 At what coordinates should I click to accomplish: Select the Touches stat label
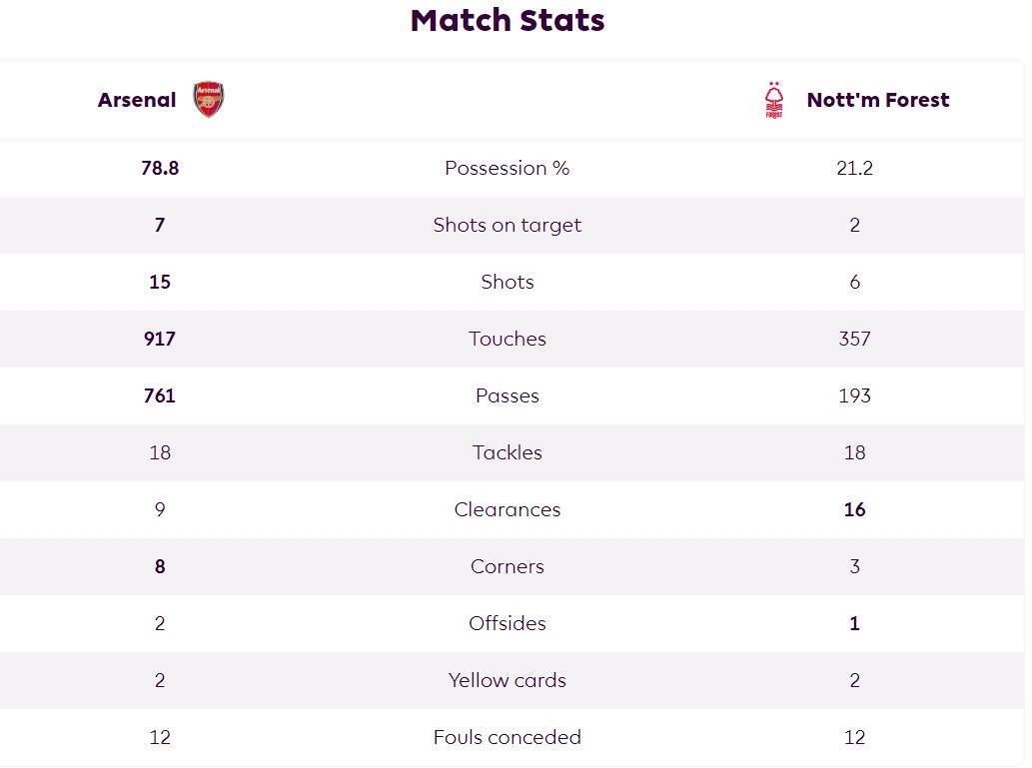(x=508, y=339)
